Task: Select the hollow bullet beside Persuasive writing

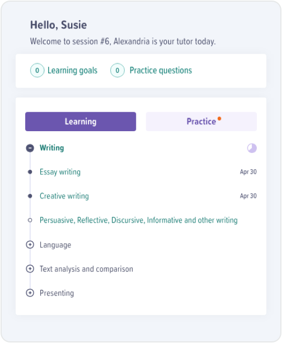Action: point(30,220)
